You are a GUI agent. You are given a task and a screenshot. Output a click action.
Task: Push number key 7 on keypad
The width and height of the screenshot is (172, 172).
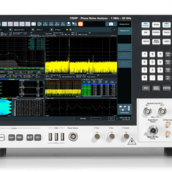144,54
